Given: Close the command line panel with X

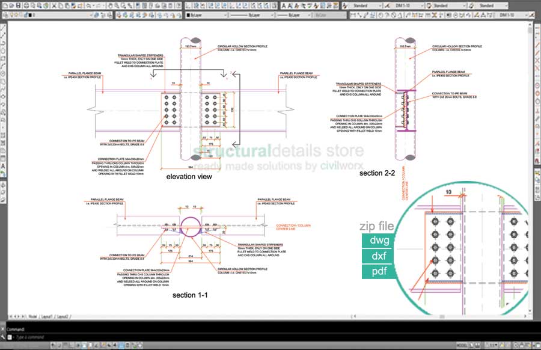Looking at the screenshot, I should pyautogui.click(x=3, y=329).
